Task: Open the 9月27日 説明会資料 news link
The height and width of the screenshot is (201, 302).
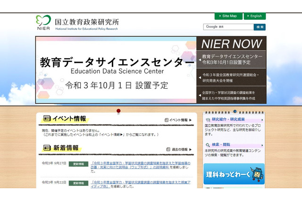Action: click(x=141, y=165)
